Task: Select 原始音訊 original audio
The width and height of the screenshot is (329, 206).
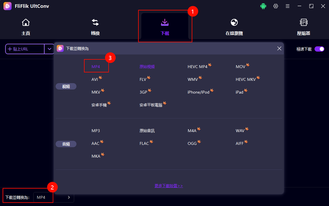Action: coord(147,130)
